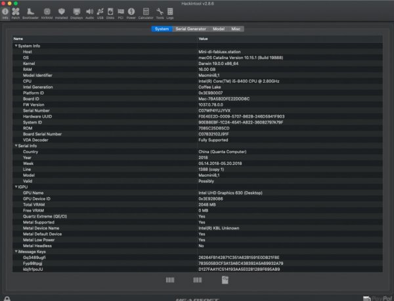
Task: Open the Audio section
Action: pyautogui.click(x=89, y=14)
